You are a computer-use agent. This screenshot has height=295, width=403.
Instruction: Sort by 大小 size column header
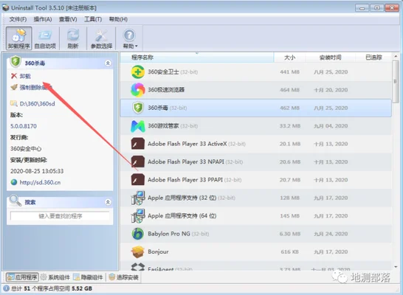tap(289, 58)
